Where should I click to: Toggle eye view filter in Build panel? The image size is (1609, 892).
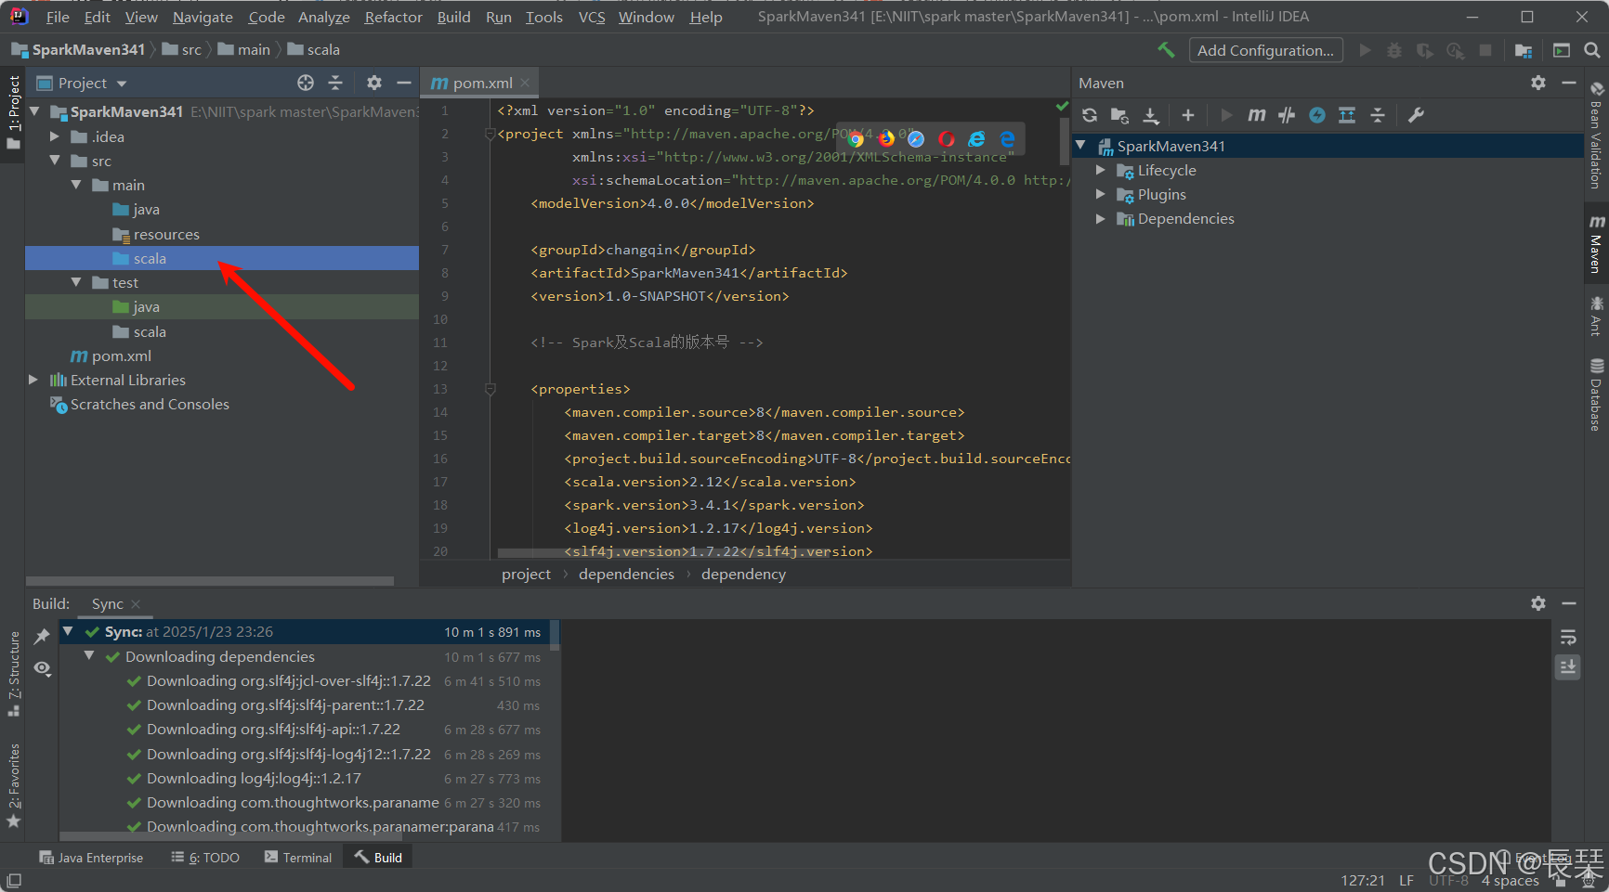[x=42, y=668]
